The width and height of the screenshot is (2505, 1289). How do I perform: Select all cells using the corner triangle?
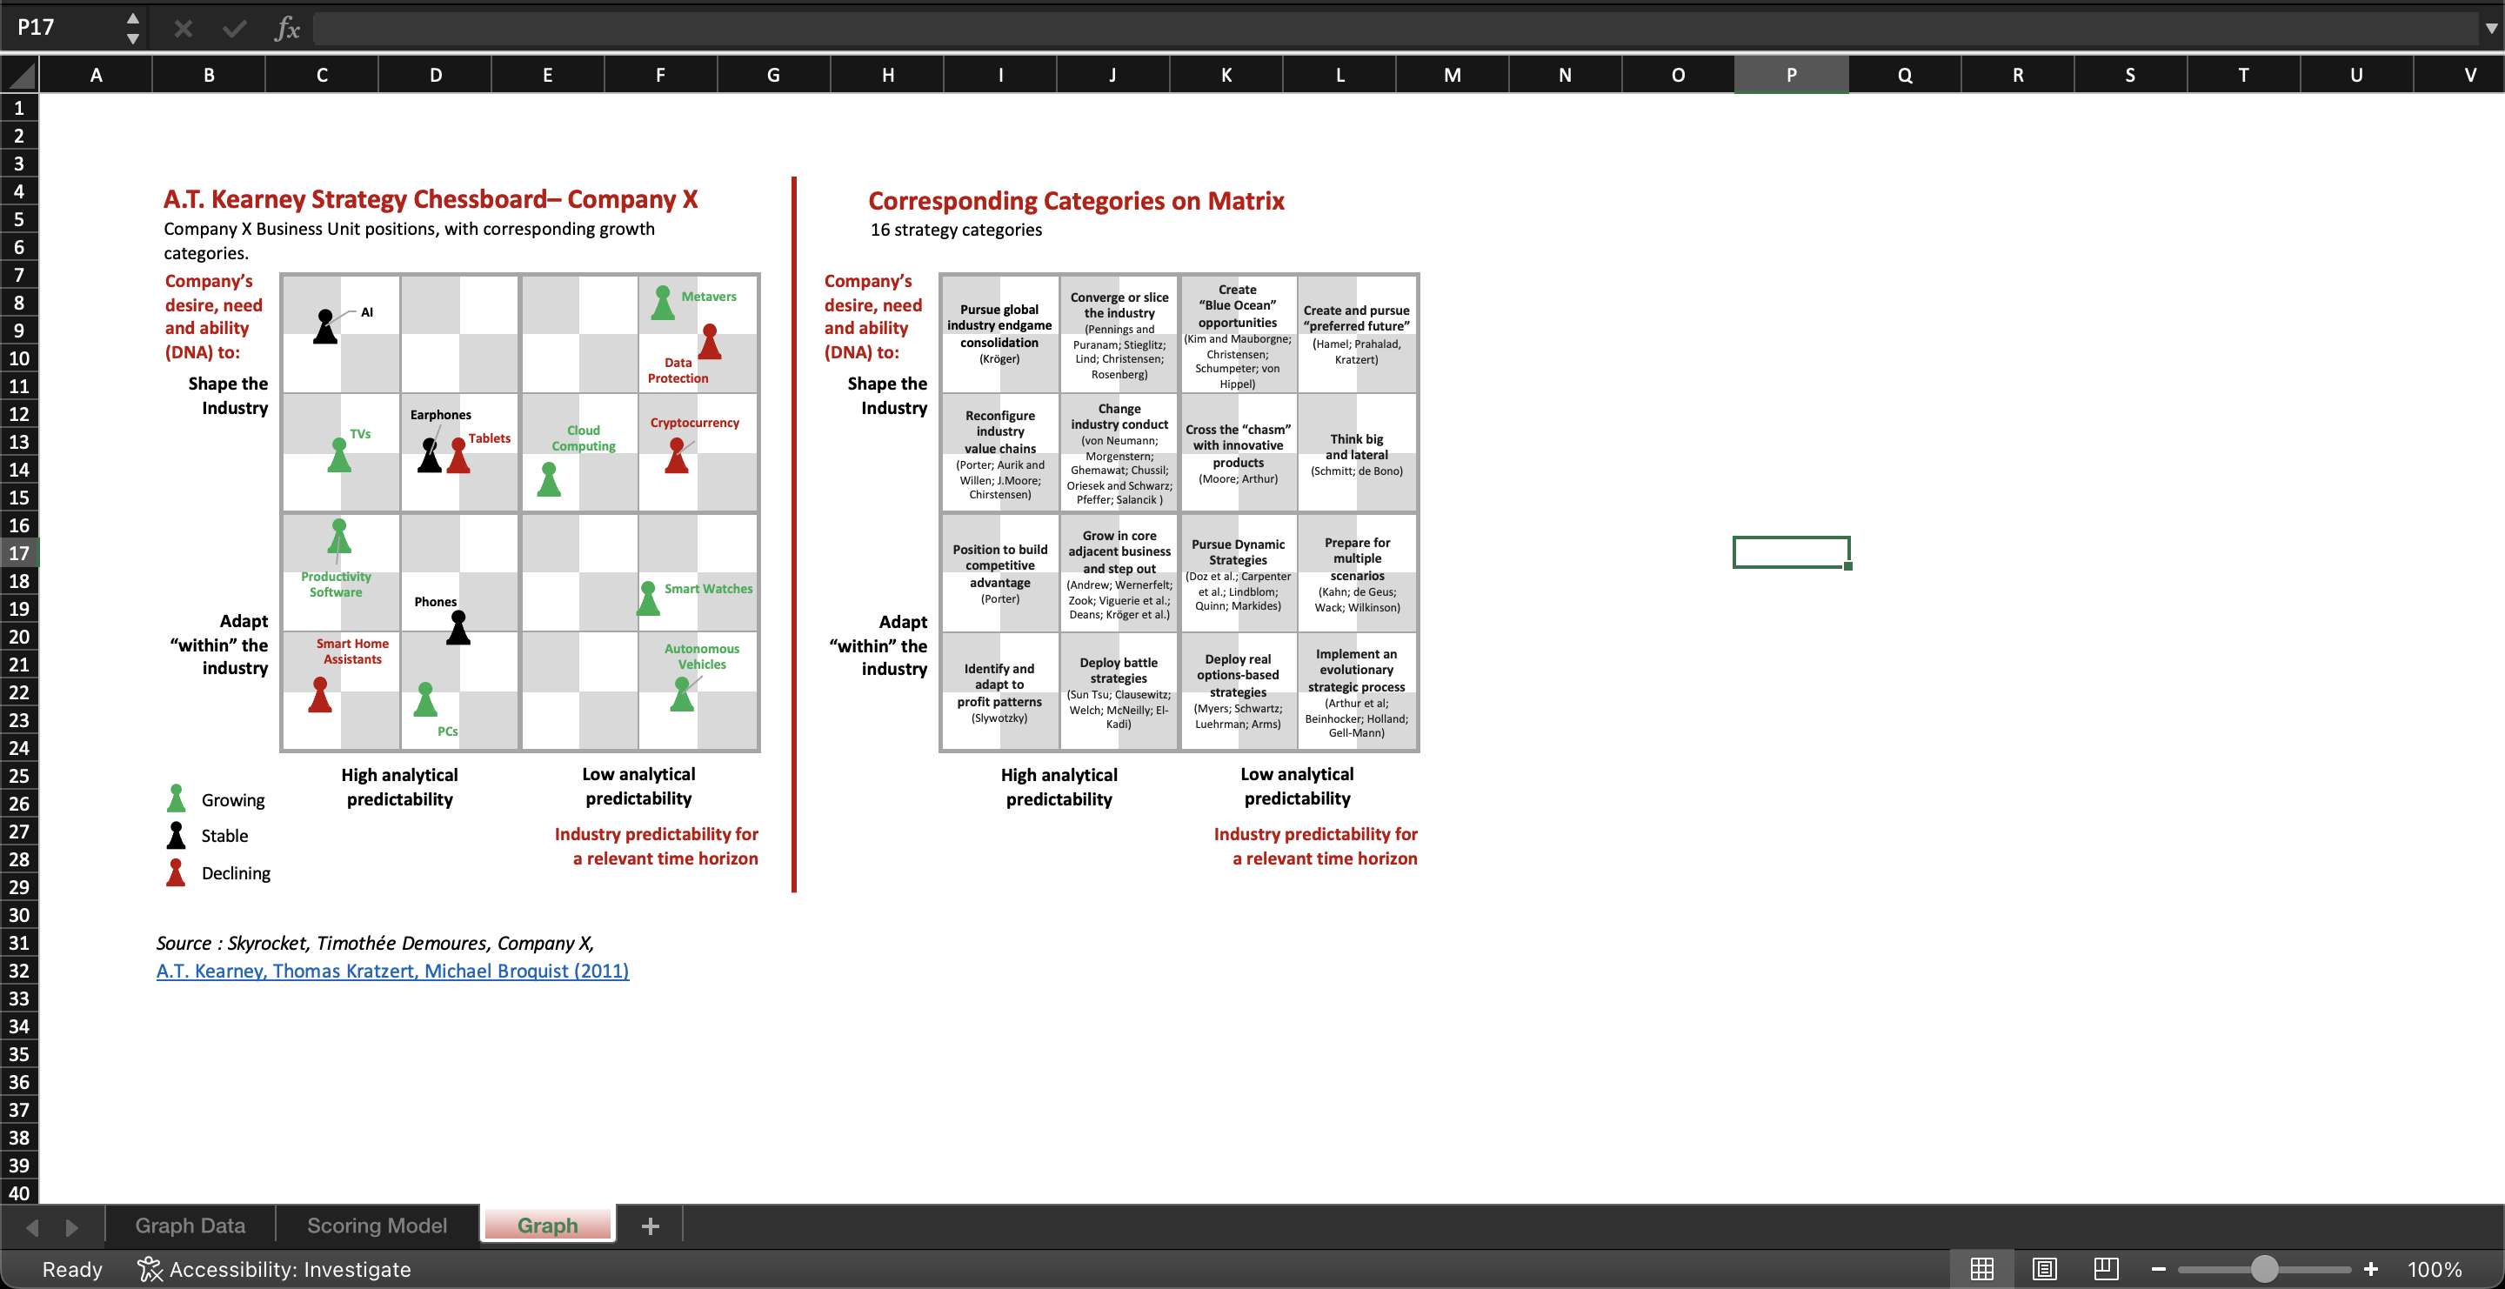click(x=19, y=75)
